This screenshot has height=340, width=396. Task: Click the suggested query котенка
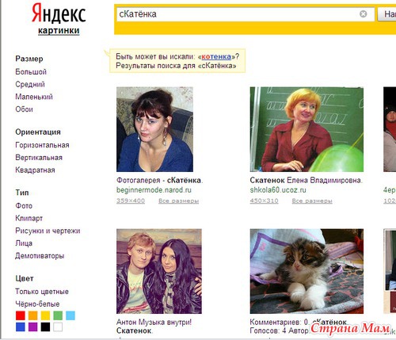pos(216,56)
